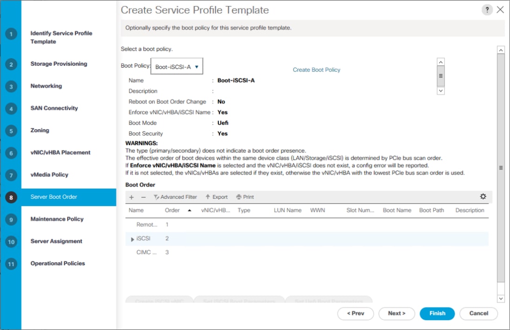Export the boot order table
Viewport: 510px width, 330px height.
click(217, 197)
